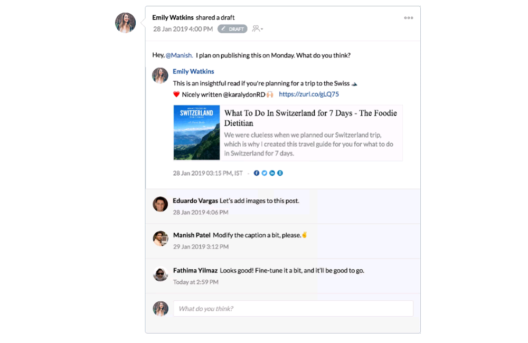This screenshot has height=343, width=528.
Task: Open the Emily Watkins author name link
Action: click(193, 71)
